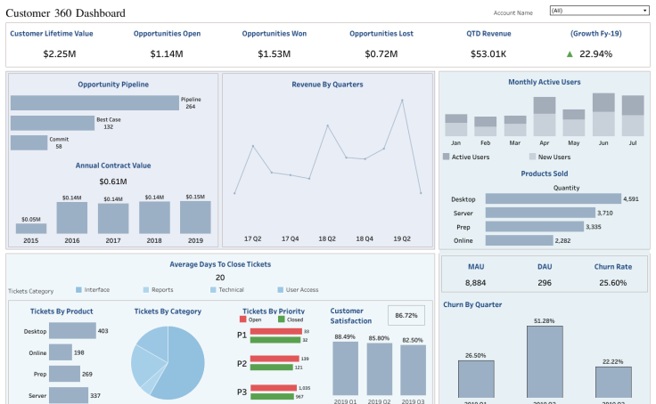
Task: Open the Account Name dropdown
Action: (599, 11)
